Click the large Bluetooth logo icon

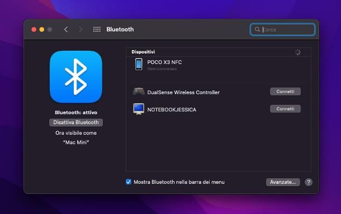pos(76,77)
